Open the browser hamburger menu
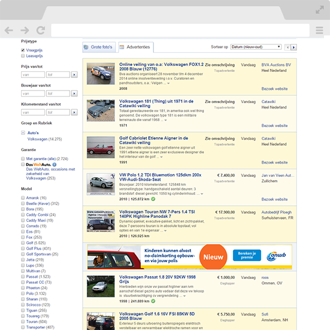 tap(319, 31)
